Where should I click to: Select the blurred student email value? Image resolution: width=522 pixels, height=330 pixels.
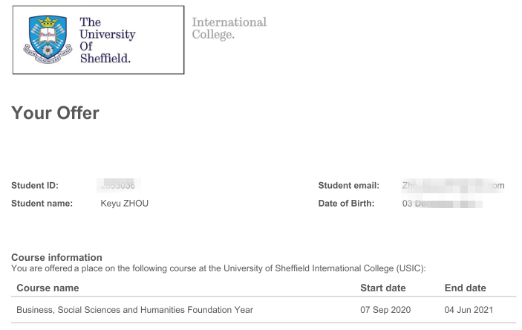click(x=453, y=185)
